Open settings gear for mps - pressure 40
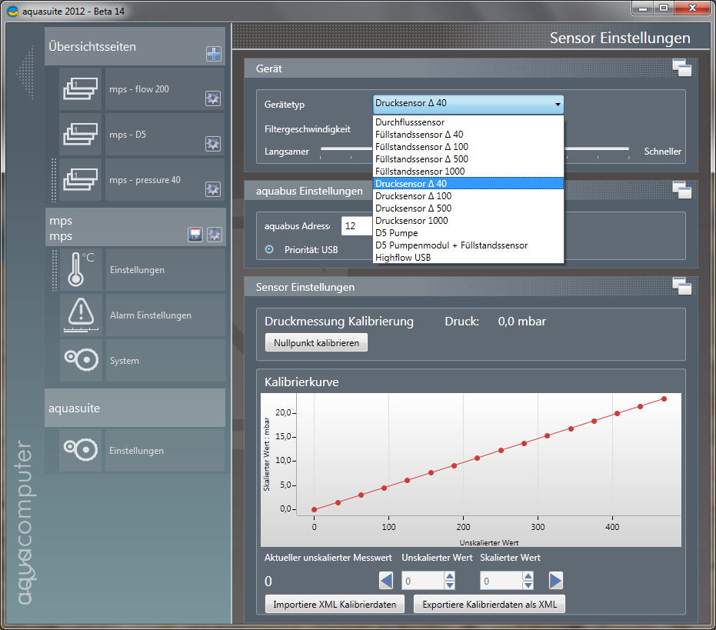The height and width of the screenshot is (630, 716). (213, 188)
